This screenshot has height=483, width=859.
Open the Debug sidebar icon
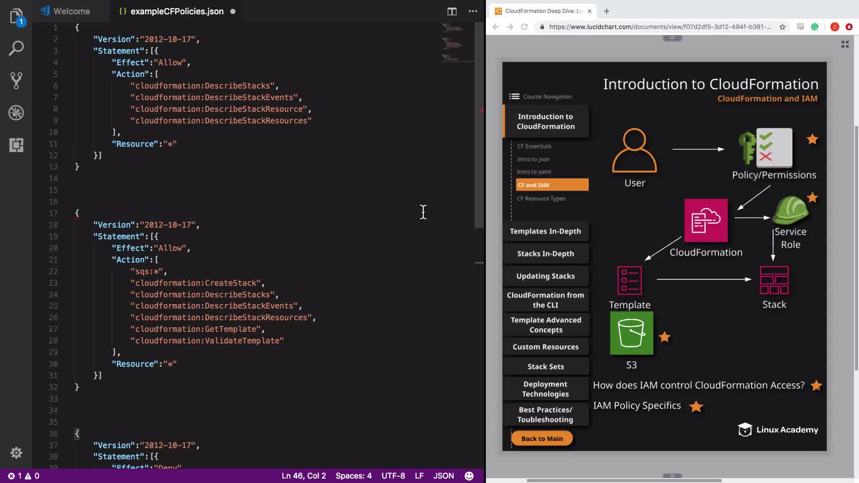[x=16, y=113]
